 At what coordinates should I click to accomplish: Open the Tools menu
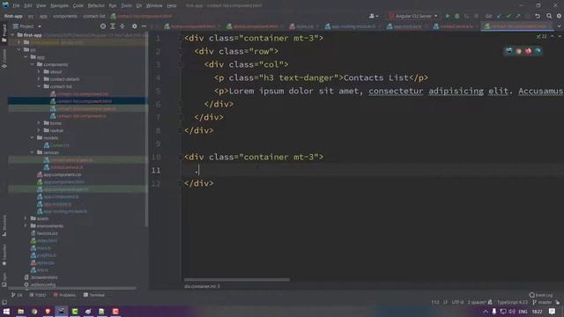point(126,5)
